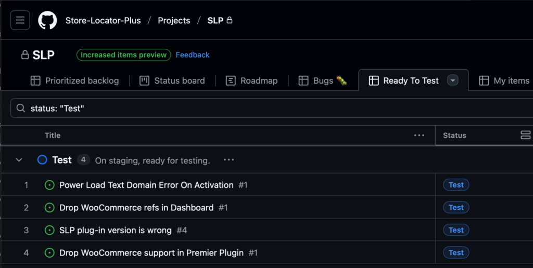This screenshot has height=268, width=533.
Task: Switch to the Roadmap tab
Action: [251, 81]
